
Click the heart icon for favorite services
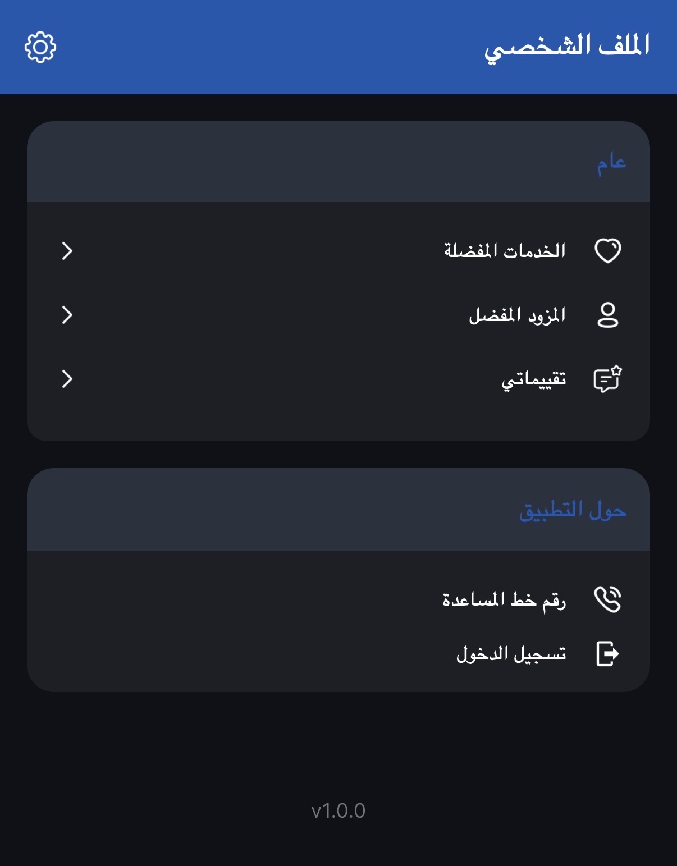click(x=607, y=250)
